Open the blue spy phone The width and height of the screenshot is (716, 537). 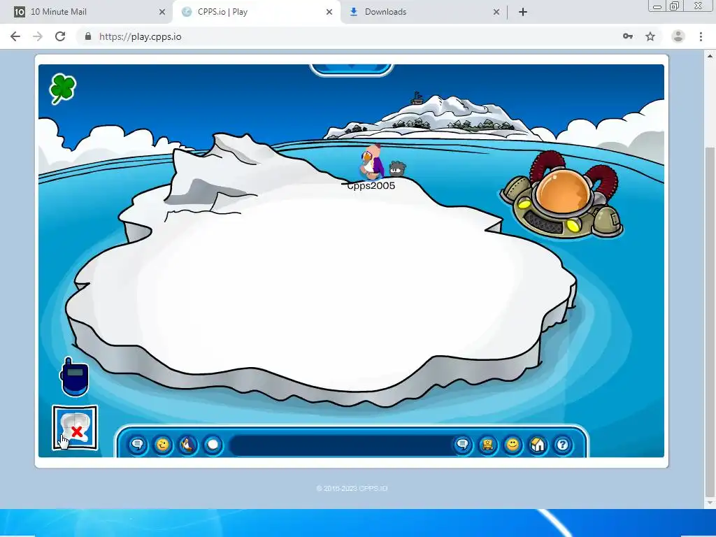pos(74,377)
